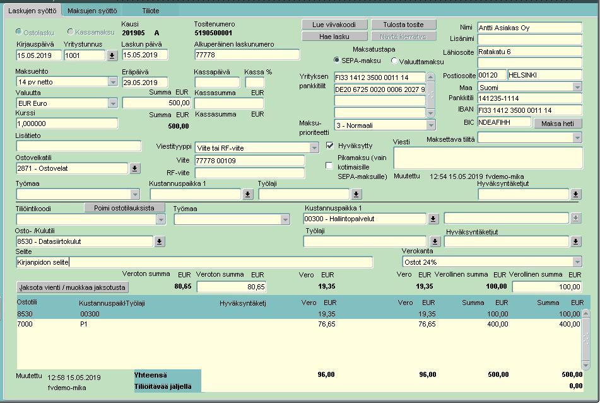Open lookup arrow for header Kustannuspaikka 1 field

pyautogui.click(x=247, y=194)
